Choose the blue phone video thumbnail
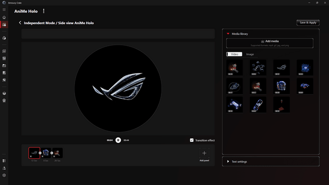 point(258,104)
